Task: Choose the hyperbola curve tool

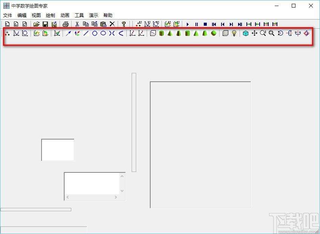Action: coord(112,33)
